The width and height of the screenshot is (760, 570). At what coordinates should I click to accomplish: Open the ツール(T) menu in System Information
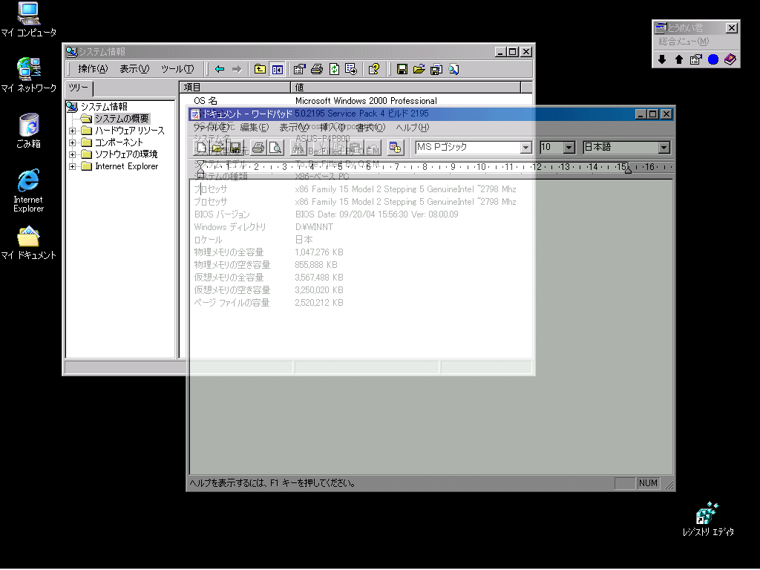click(x=177, y=69)
